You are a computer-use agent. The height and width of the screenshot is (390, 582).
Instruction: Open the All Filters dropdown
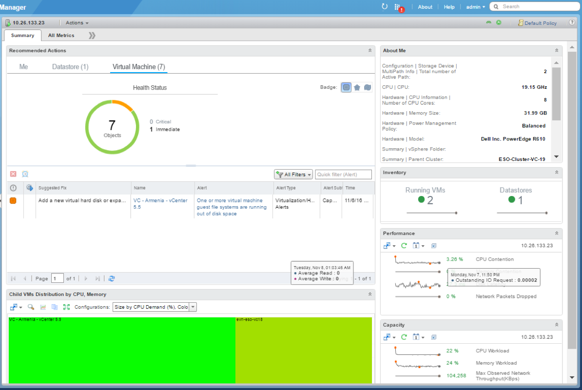point(293,174)
